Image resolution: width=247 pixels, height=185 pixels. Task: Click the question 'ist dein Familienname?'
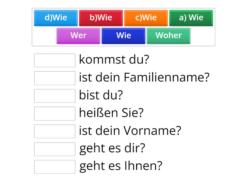144,77
